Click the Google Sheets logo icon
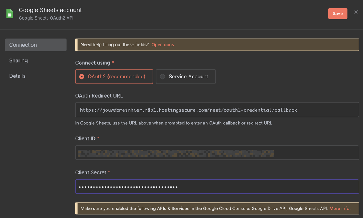This screenshot has width=363, height=218. tap(9, 14)
